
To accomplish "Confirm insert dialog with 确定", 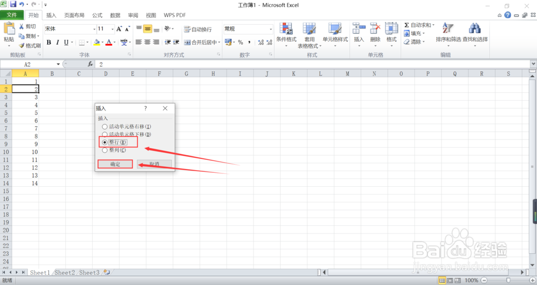I will tap(115, 164).
